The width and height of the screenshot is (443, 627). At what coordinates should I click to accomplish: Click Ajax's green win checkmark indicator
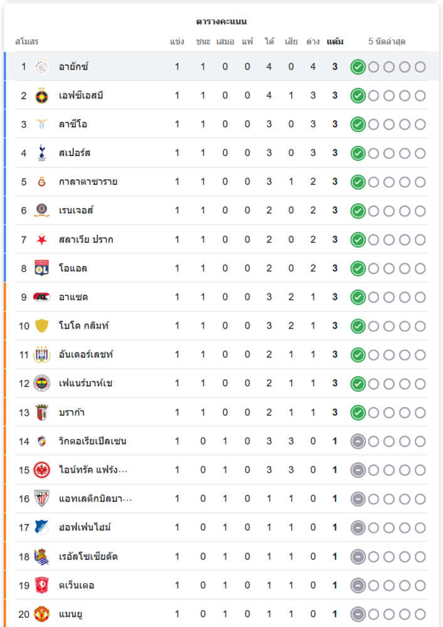358,67
